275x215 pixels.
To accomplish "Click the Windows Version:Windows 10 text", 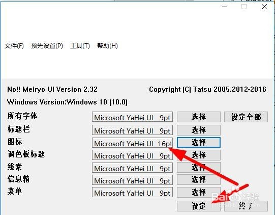I will coord(67,102).
